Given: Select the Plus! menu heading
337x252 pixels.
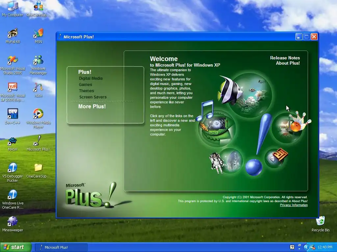Looking at the screenshot, I should tap(85, 72).
